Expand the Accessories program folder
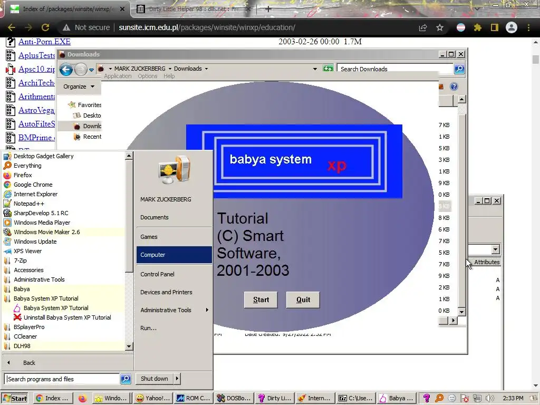The height and width of the screenshot is (405, 540). click(28, 270)
